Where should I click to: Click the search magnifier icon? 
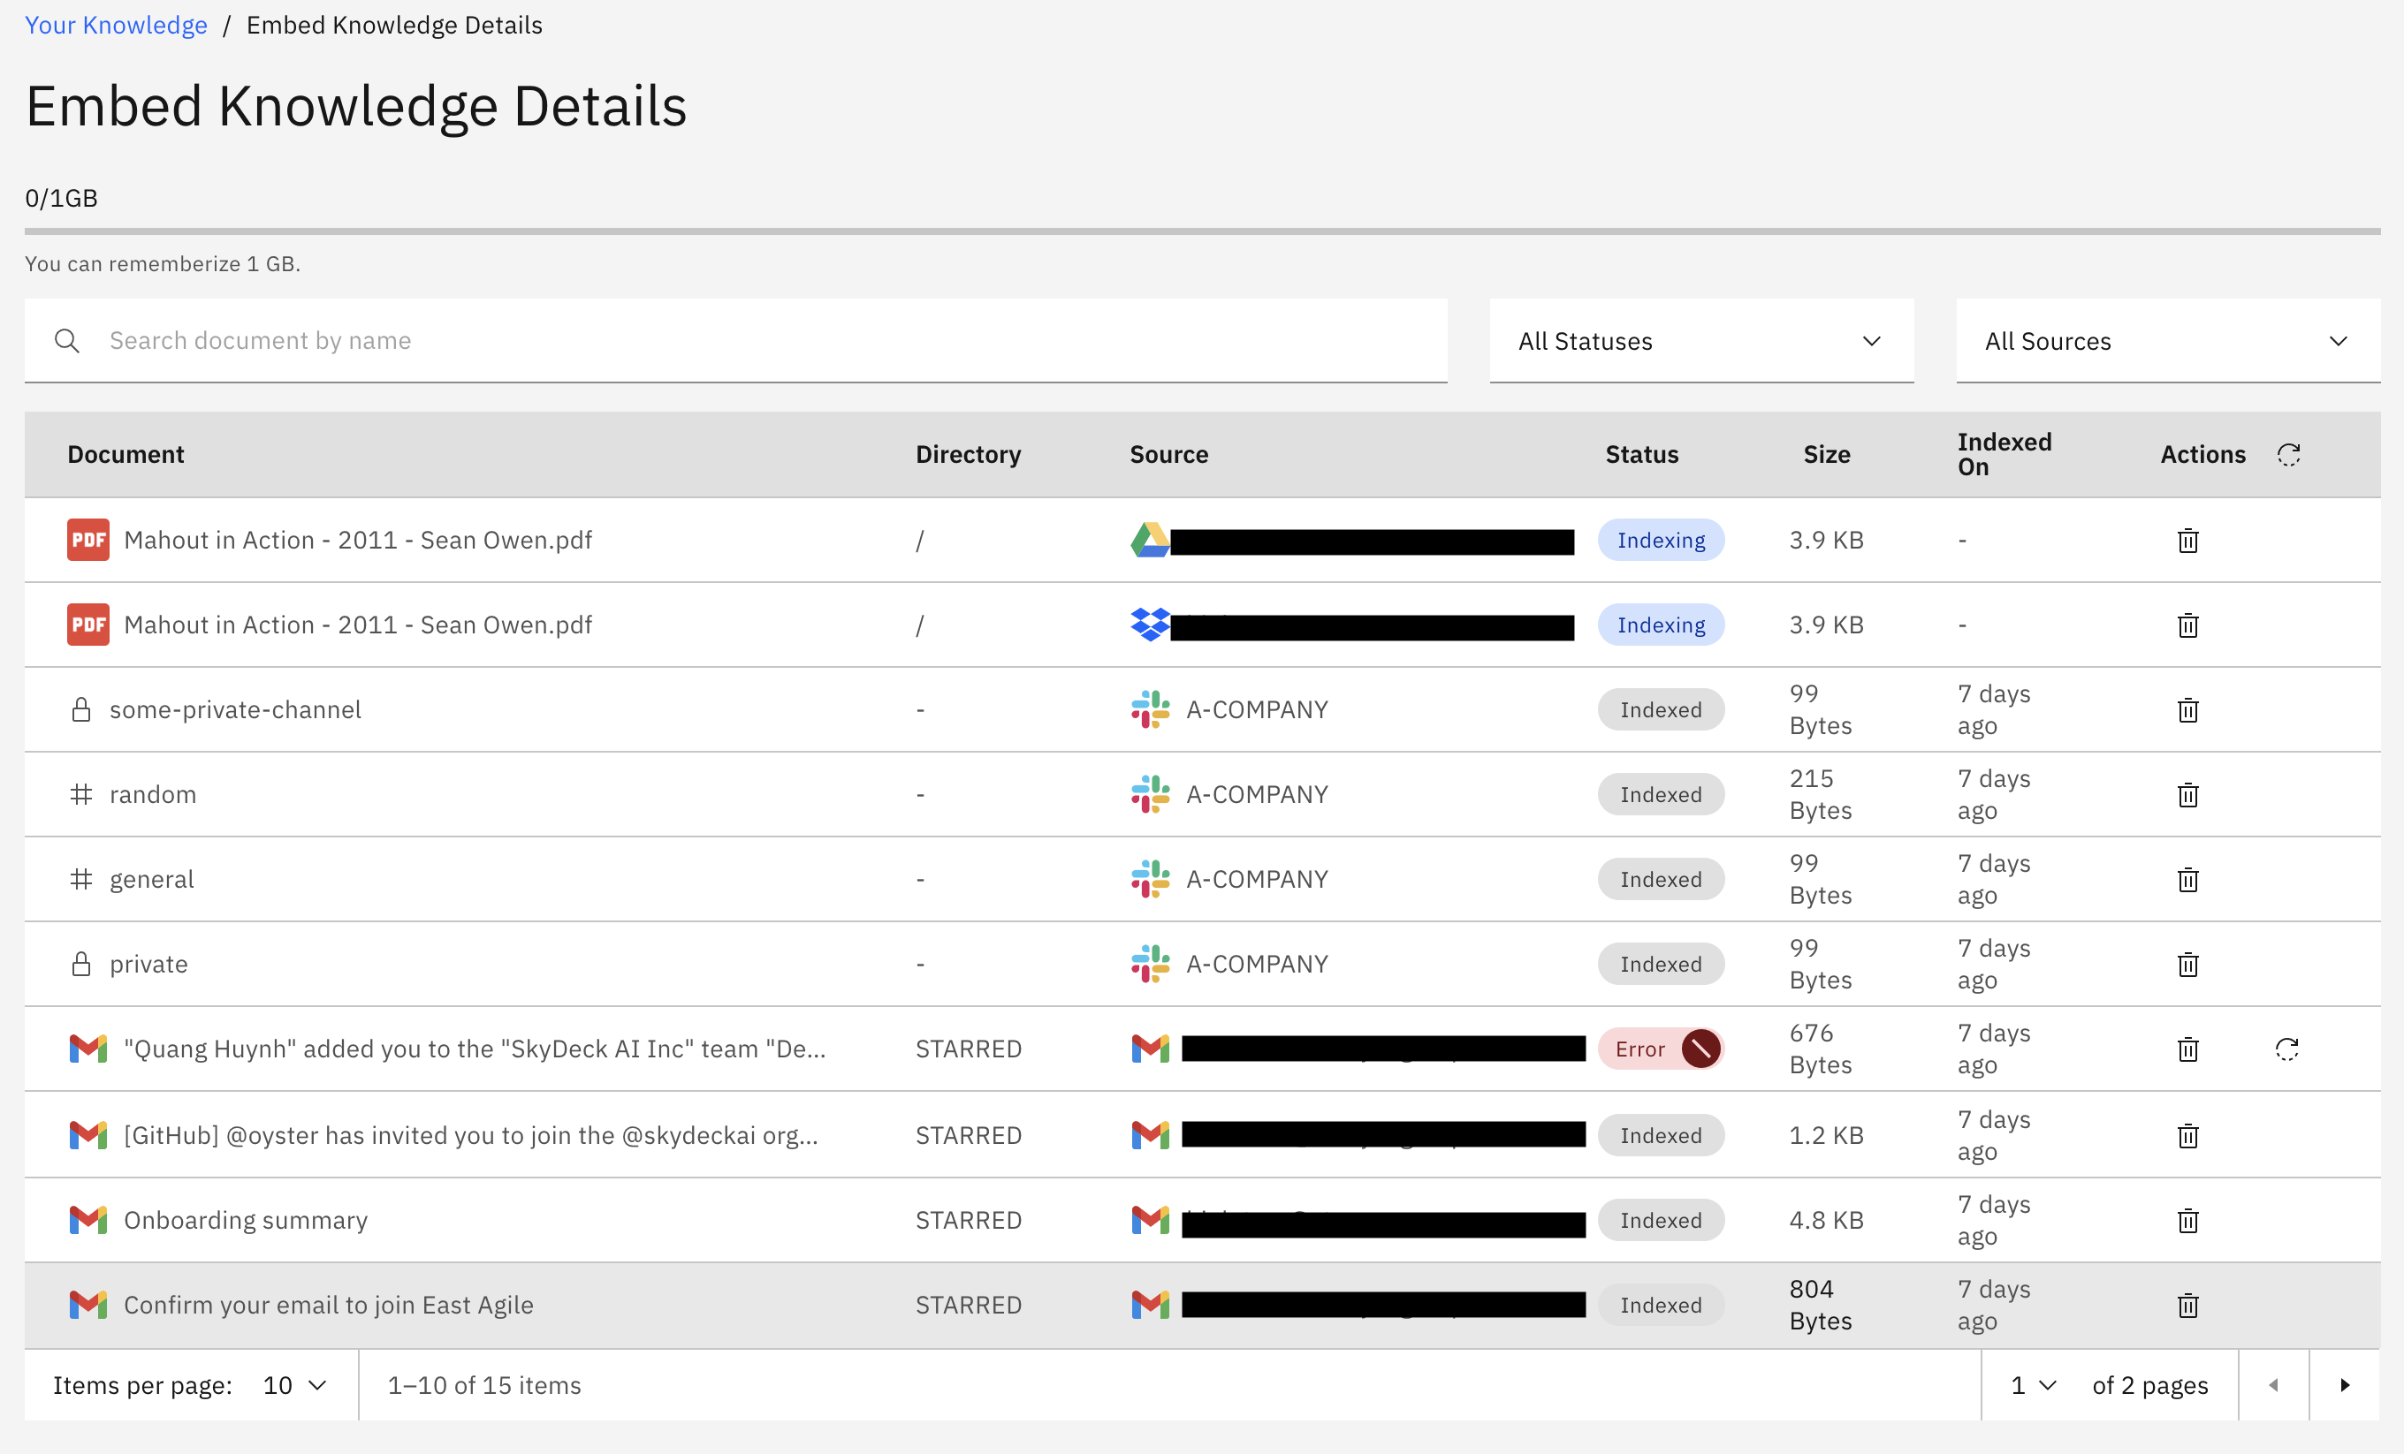click(x=67, y=340)
